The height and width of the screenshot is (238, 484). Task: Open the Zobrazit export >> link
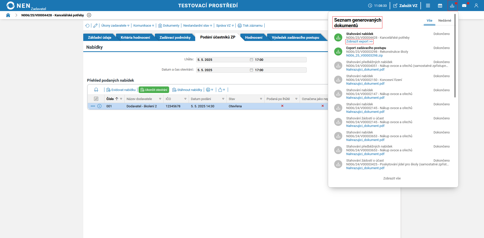click(x=359, y=41)
